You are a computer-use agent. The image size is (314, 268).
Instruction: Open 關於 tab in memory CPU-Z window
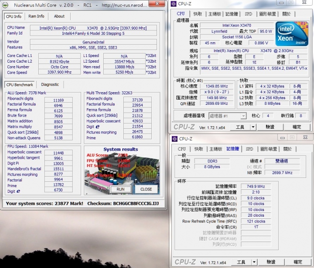pos(287,149)
